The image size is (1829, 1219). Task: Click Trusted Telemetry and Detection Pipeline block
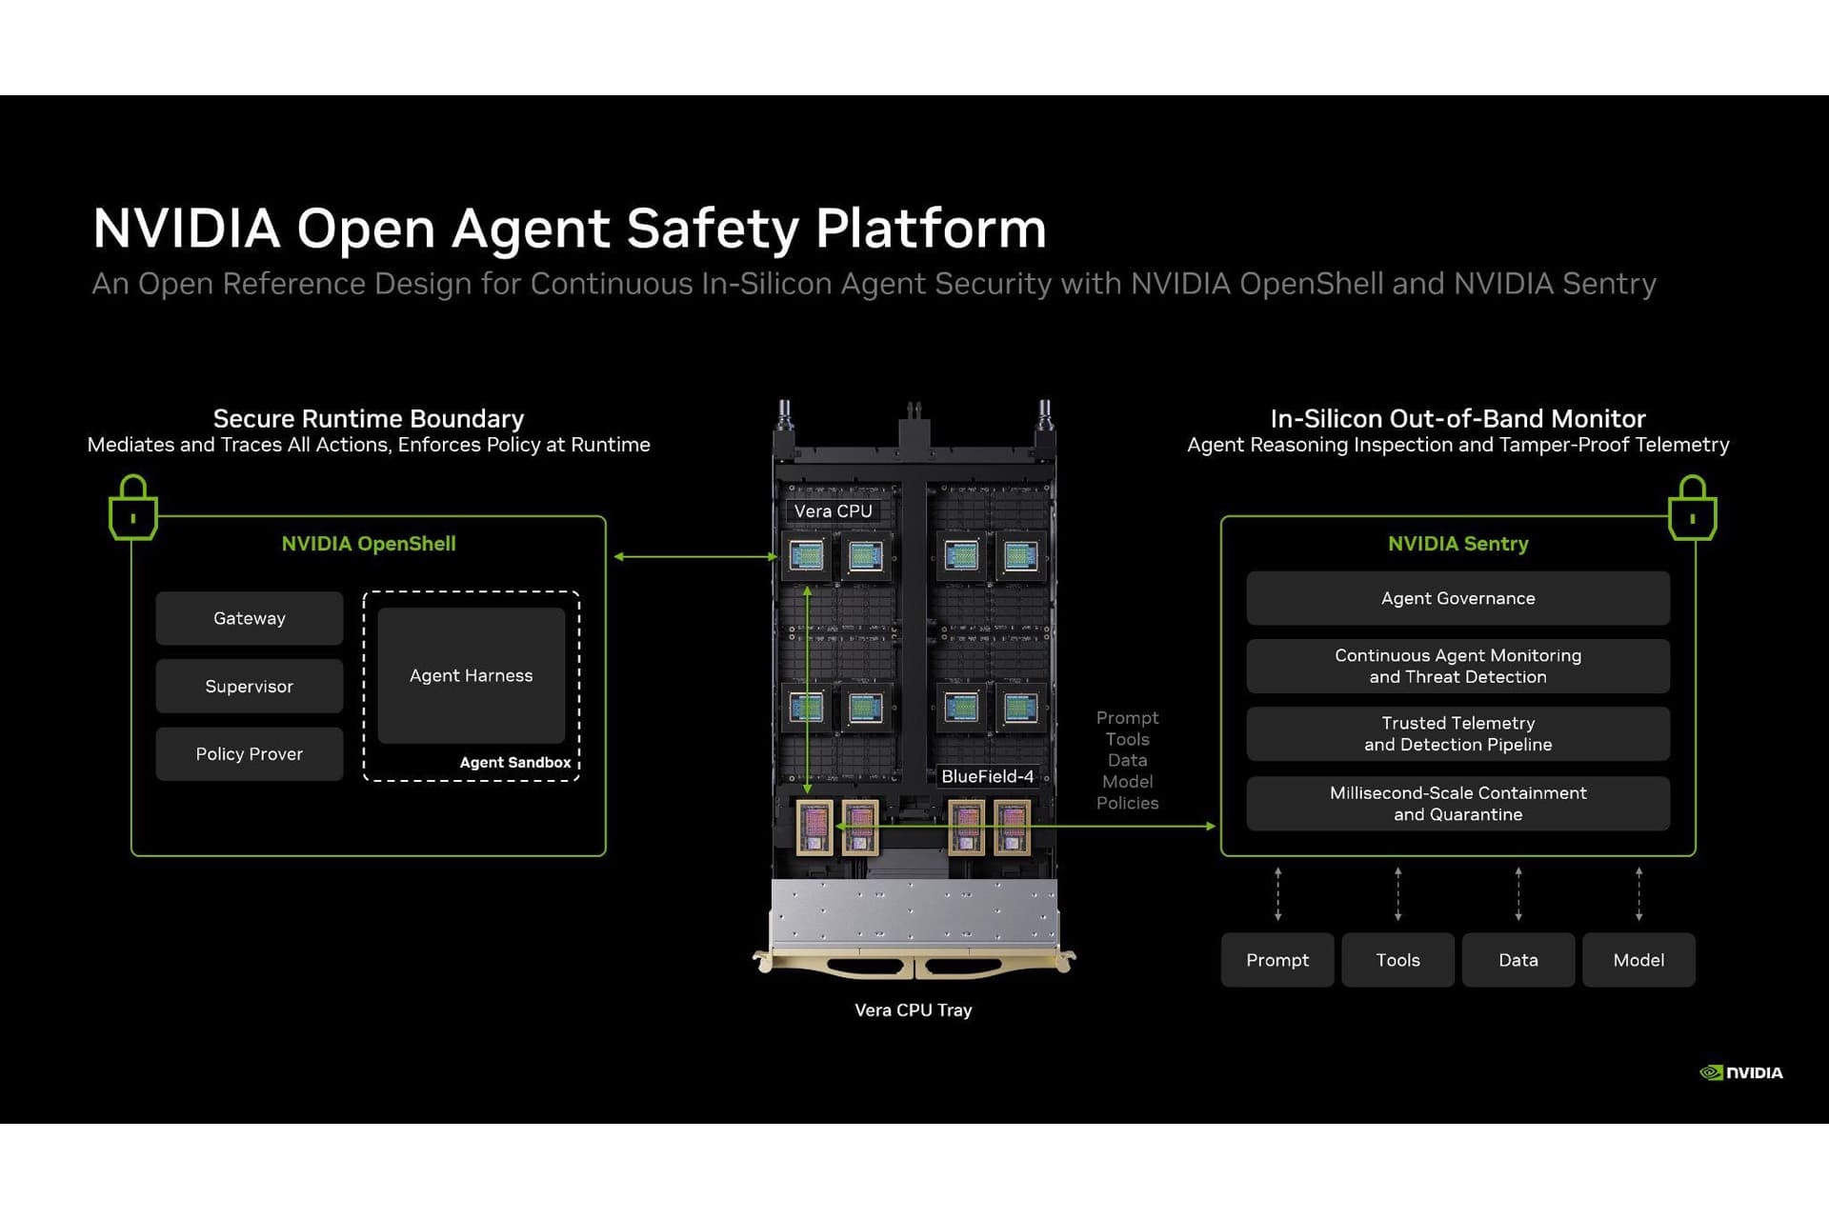pos(1457,733)
